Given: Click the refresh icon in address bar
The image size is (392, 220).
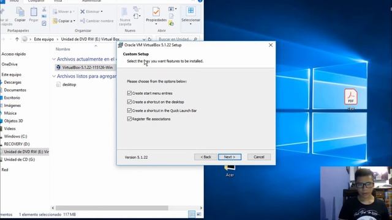Looking at the screenshot, I should coord(149,39).
